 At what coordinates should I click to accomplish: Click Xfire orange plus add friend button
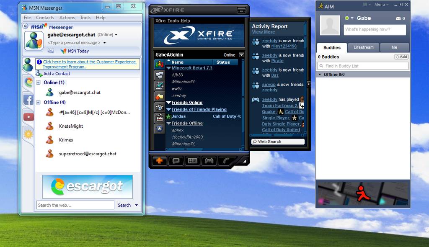(159, 161)
